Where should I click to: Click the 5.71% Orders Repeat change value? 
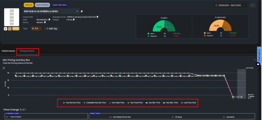coord(176,36)
